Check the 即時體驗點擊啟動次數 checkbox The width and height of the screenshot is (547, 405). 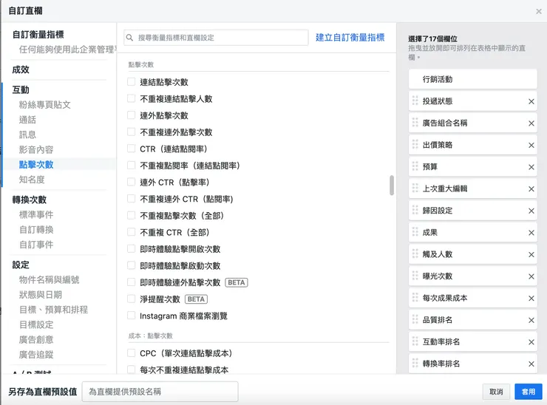pos(131,265)
